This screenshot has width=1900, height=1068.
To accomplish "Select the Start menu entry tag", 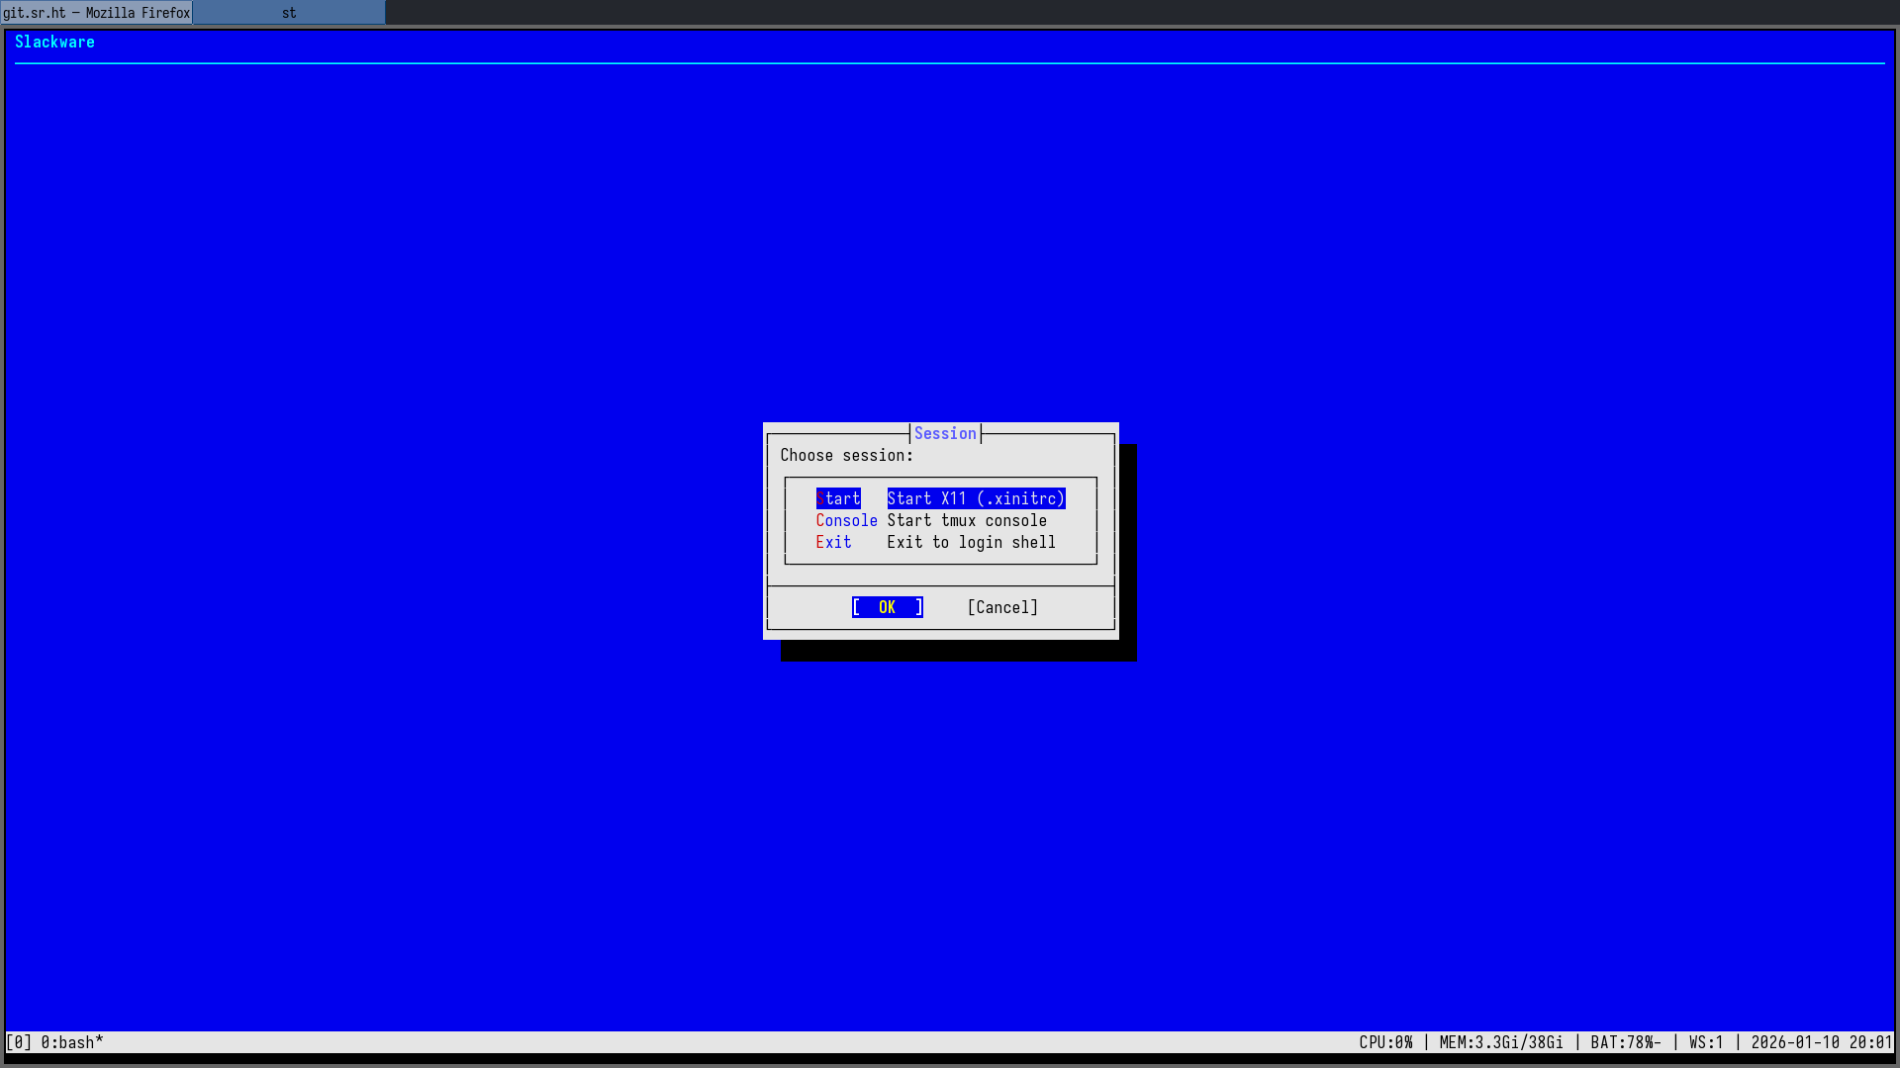I will (837, 498).
